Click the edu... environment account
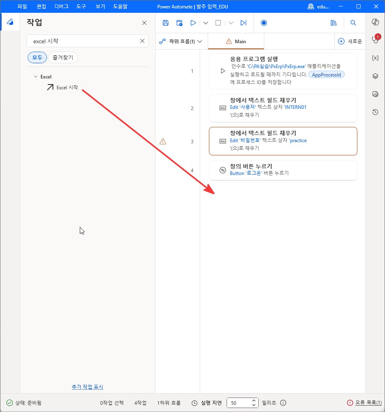Viewport: 385px width, 412px height. [x=318, y=6]
